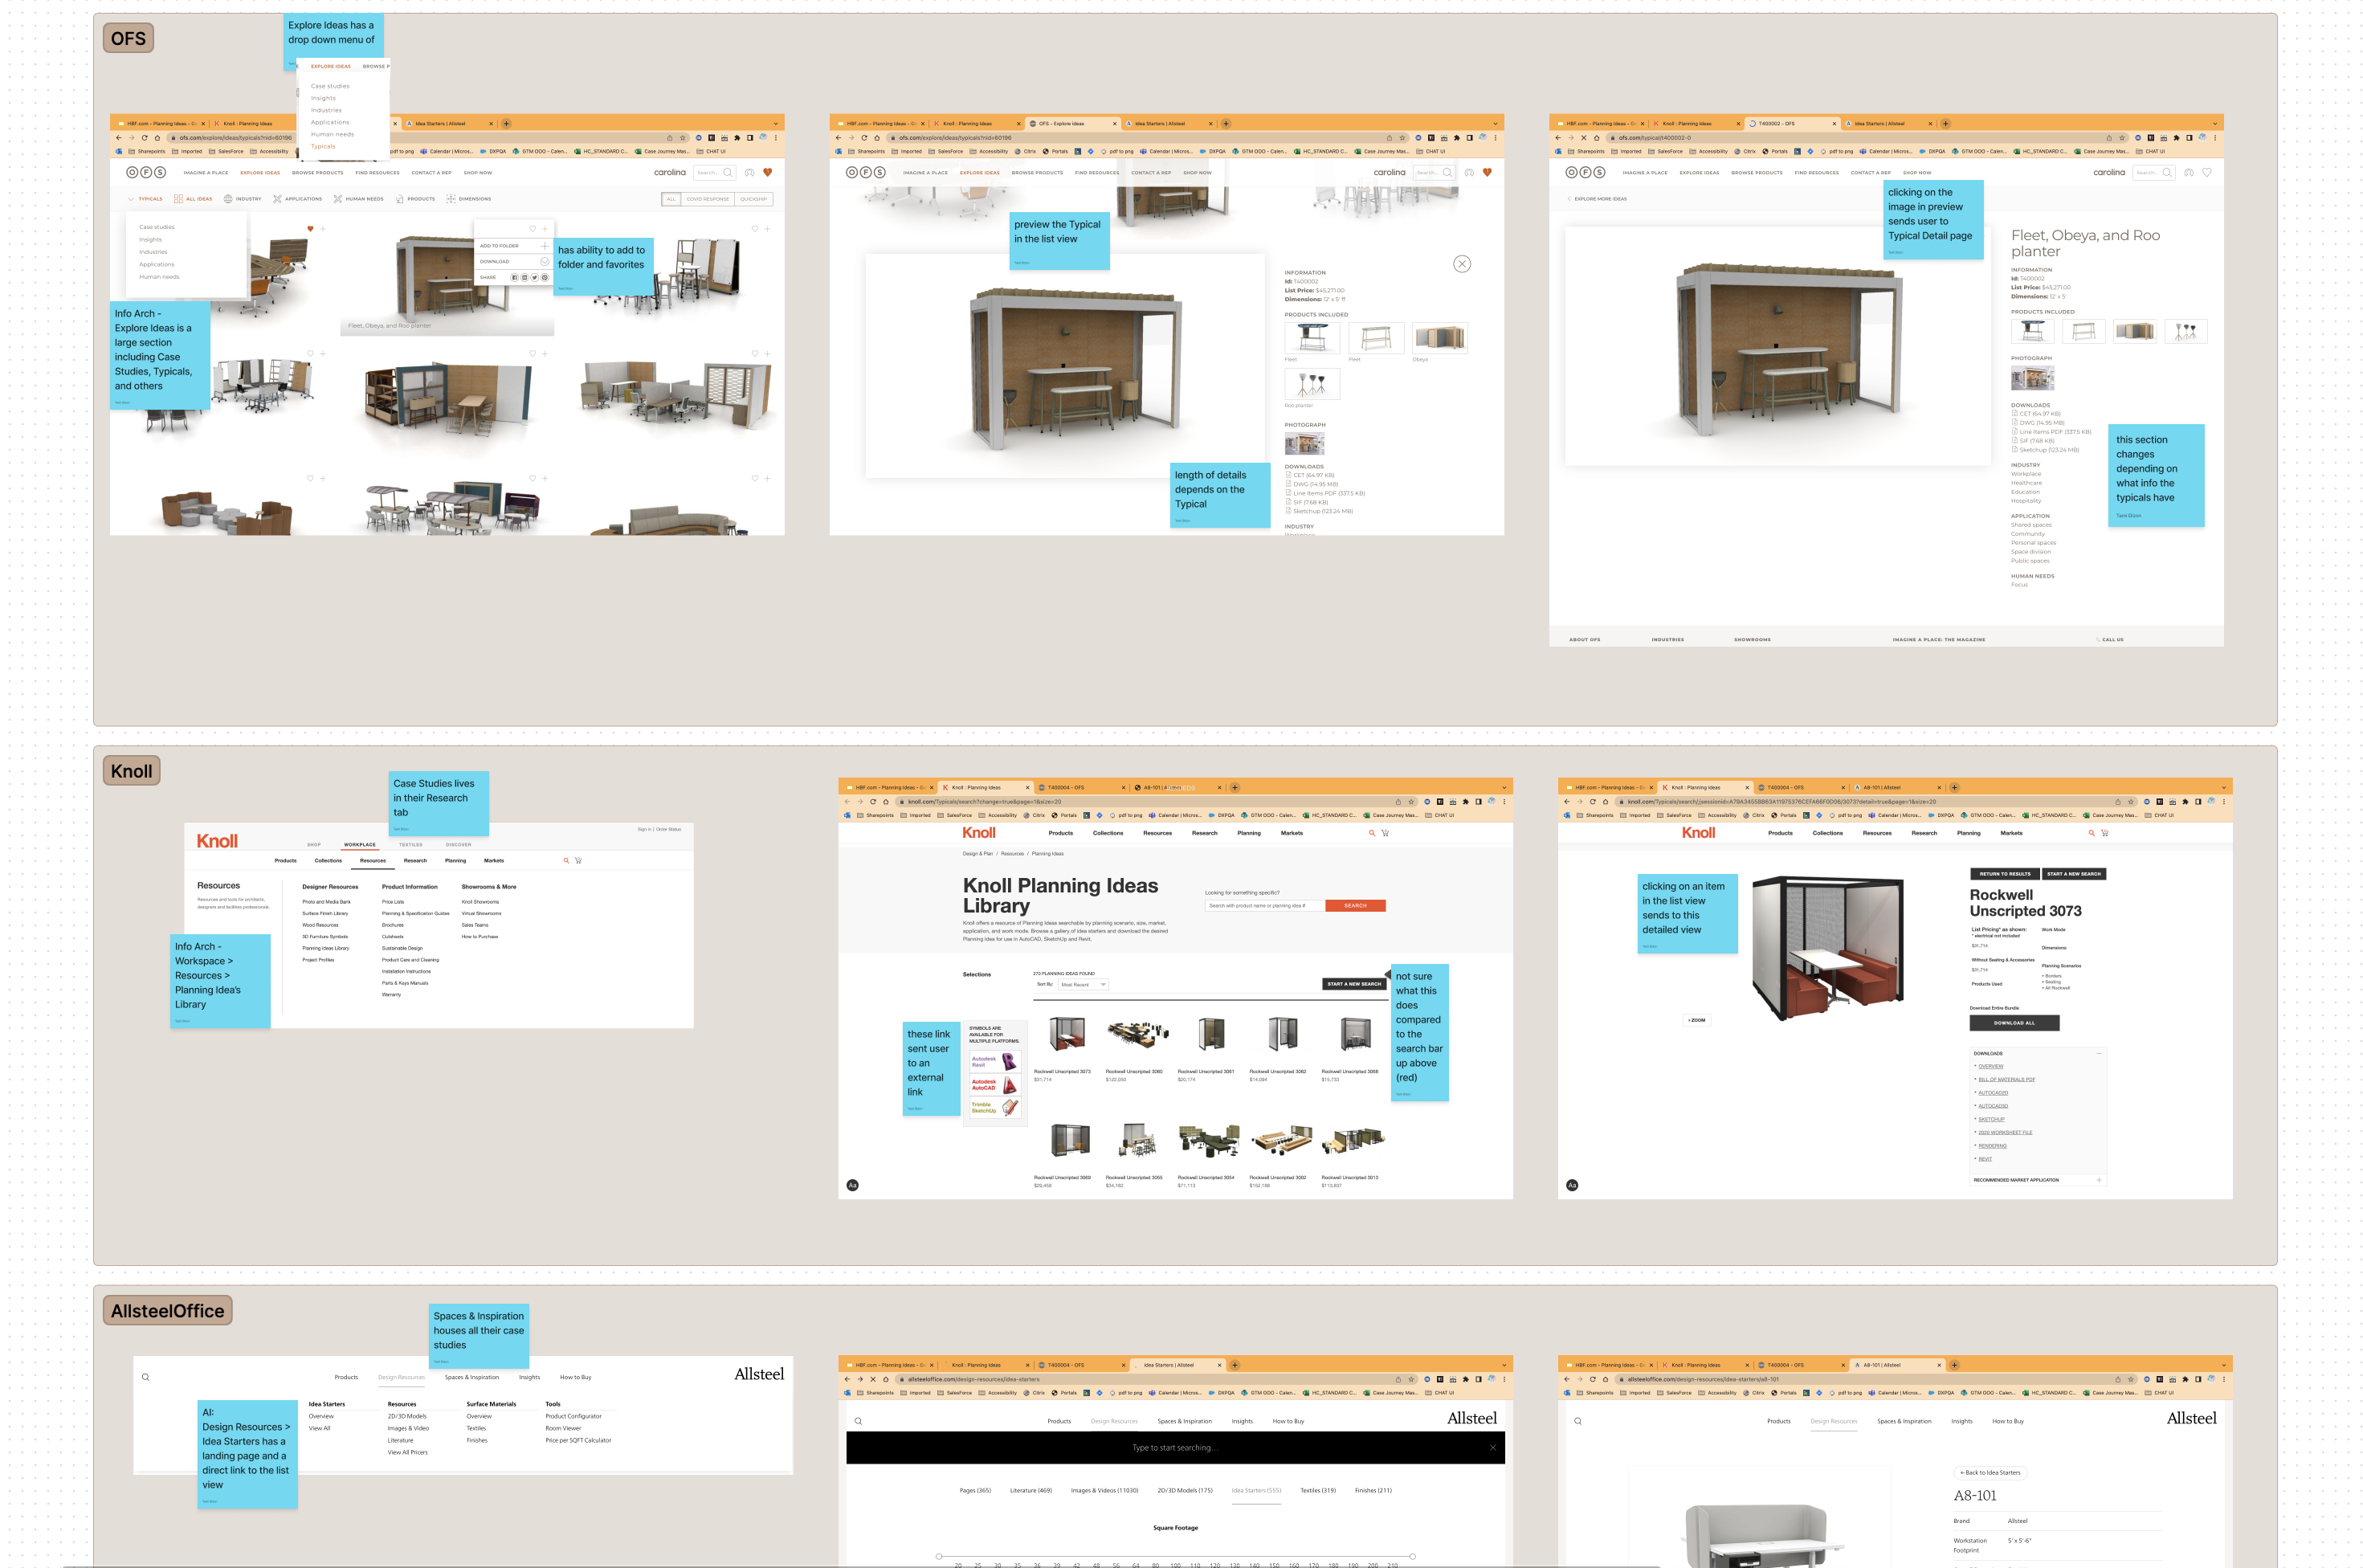Click the Aa badge on the Knoll library screenshot
This screenshot has height=1568, width=2363.
(852, 1185)
